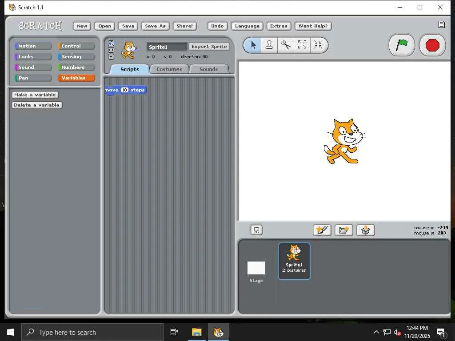Switch to the Sounds tab
The width and height of the screenshot is (455, 341).
[209, 69]
